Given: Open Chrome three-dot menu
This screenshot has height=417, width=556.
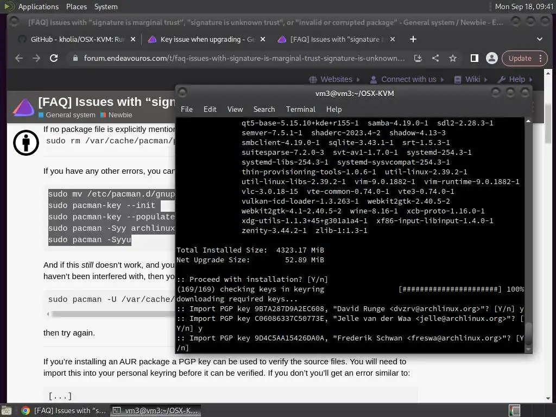Looking at the screenshot, I should click(541, 58).
